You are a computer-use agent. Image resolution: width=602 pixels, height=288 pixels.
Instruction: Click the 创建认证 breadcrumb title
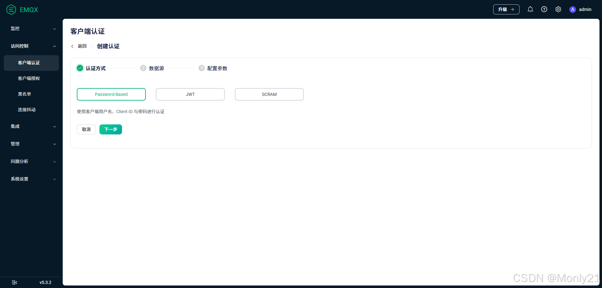coord(108,46)
